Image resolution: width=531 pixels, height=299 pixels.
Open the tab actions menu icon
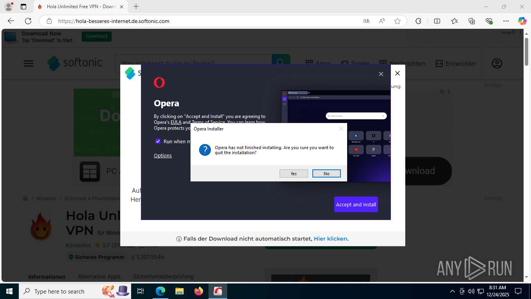(x=23, y=7)
